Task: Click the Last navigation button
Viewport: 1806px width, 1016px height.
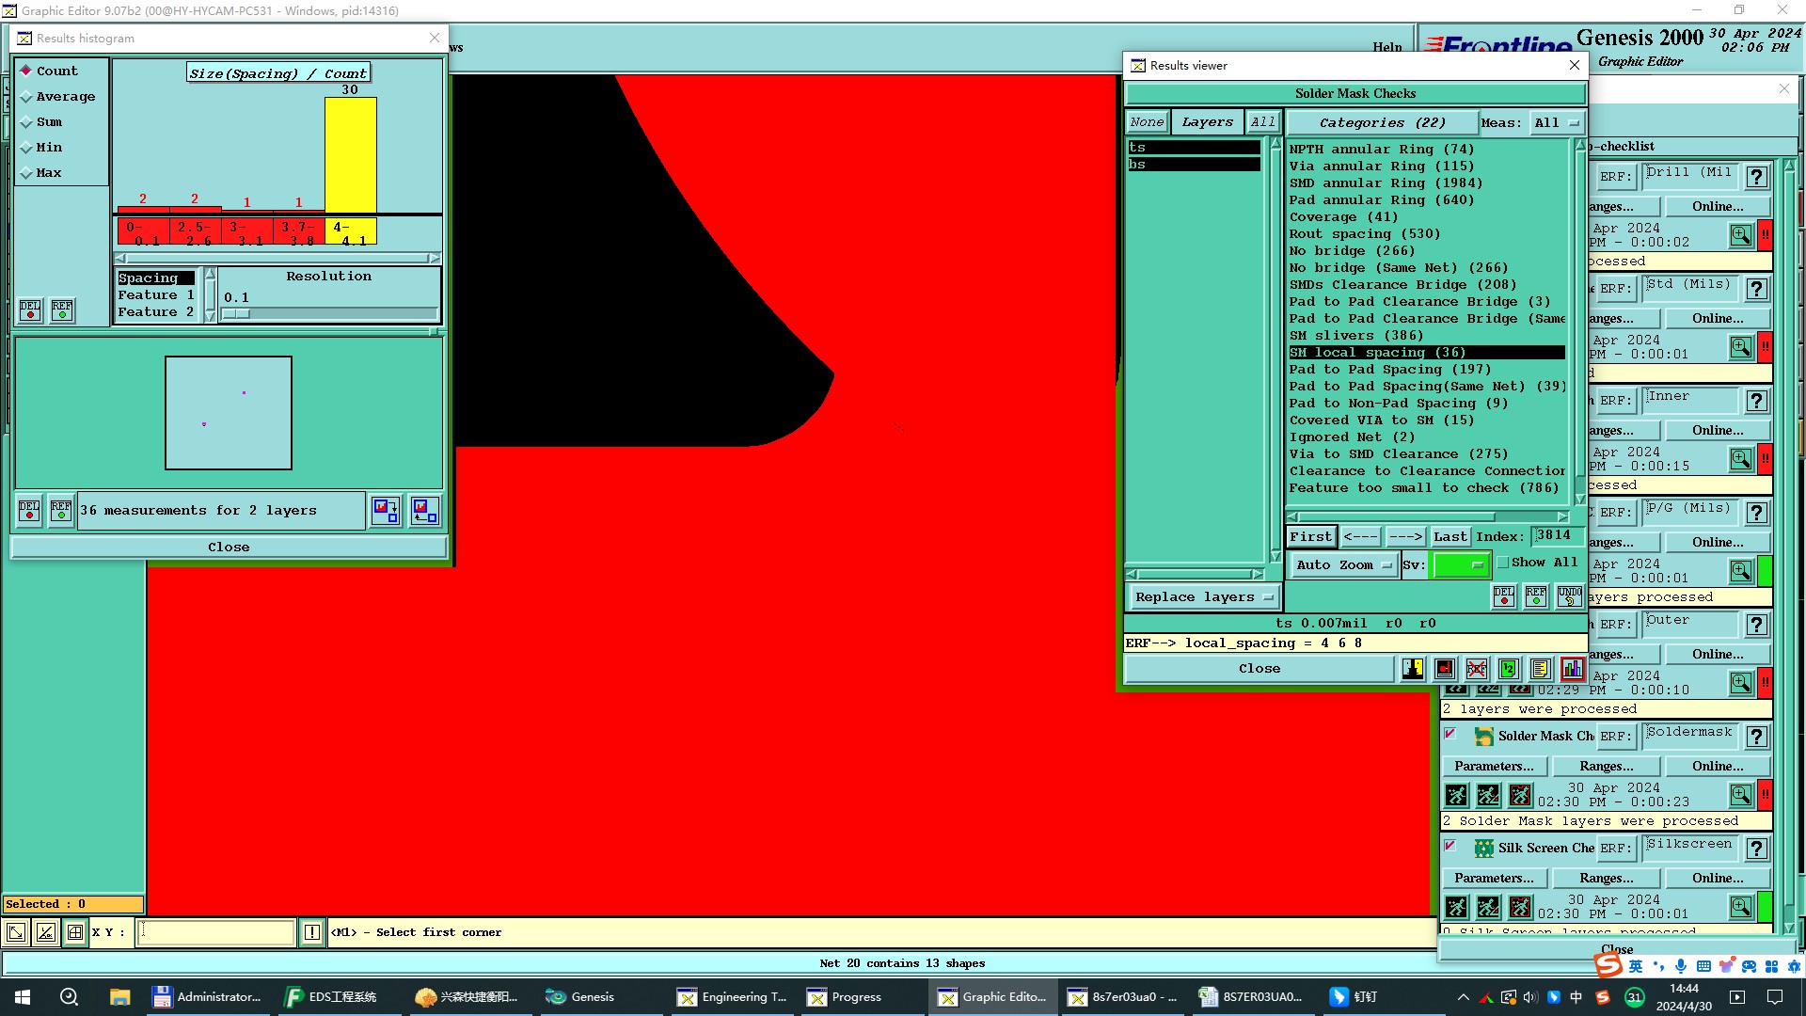Action: pyautogui.click(x=1449, y=536)
